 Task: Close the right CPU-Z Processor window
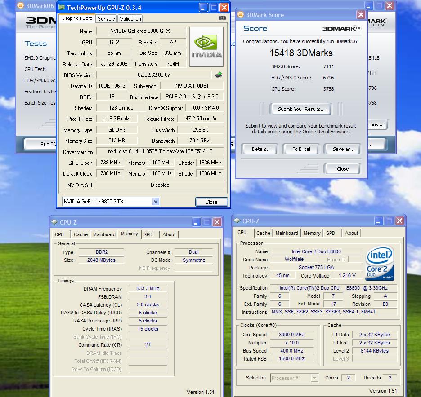[x=399, y=221]
